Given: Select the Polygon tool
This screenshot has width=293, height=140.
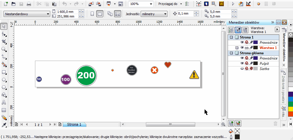Looking at the screenshot, I should tap(4, 87).
